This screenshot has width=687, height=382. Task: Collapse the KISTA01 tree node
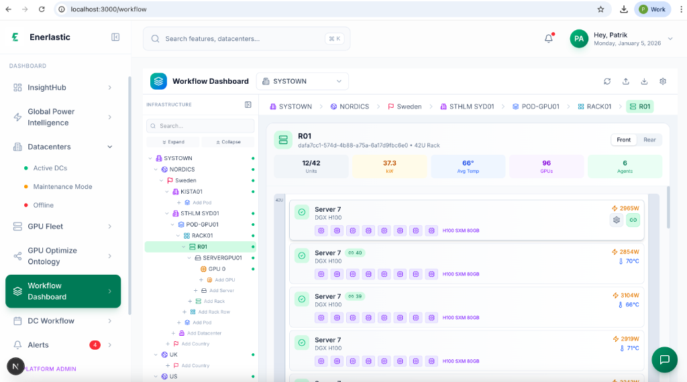[x=167, y=192]
